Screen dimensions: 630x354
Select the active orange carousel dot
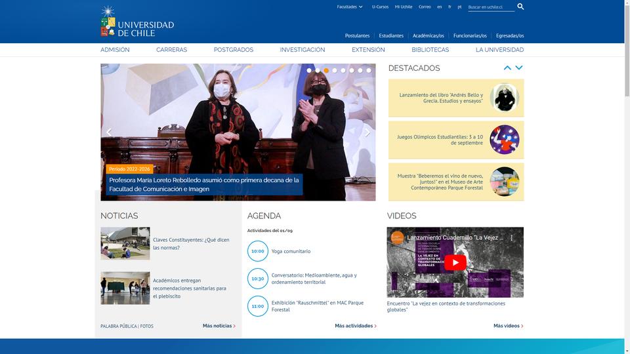[326, 70]
